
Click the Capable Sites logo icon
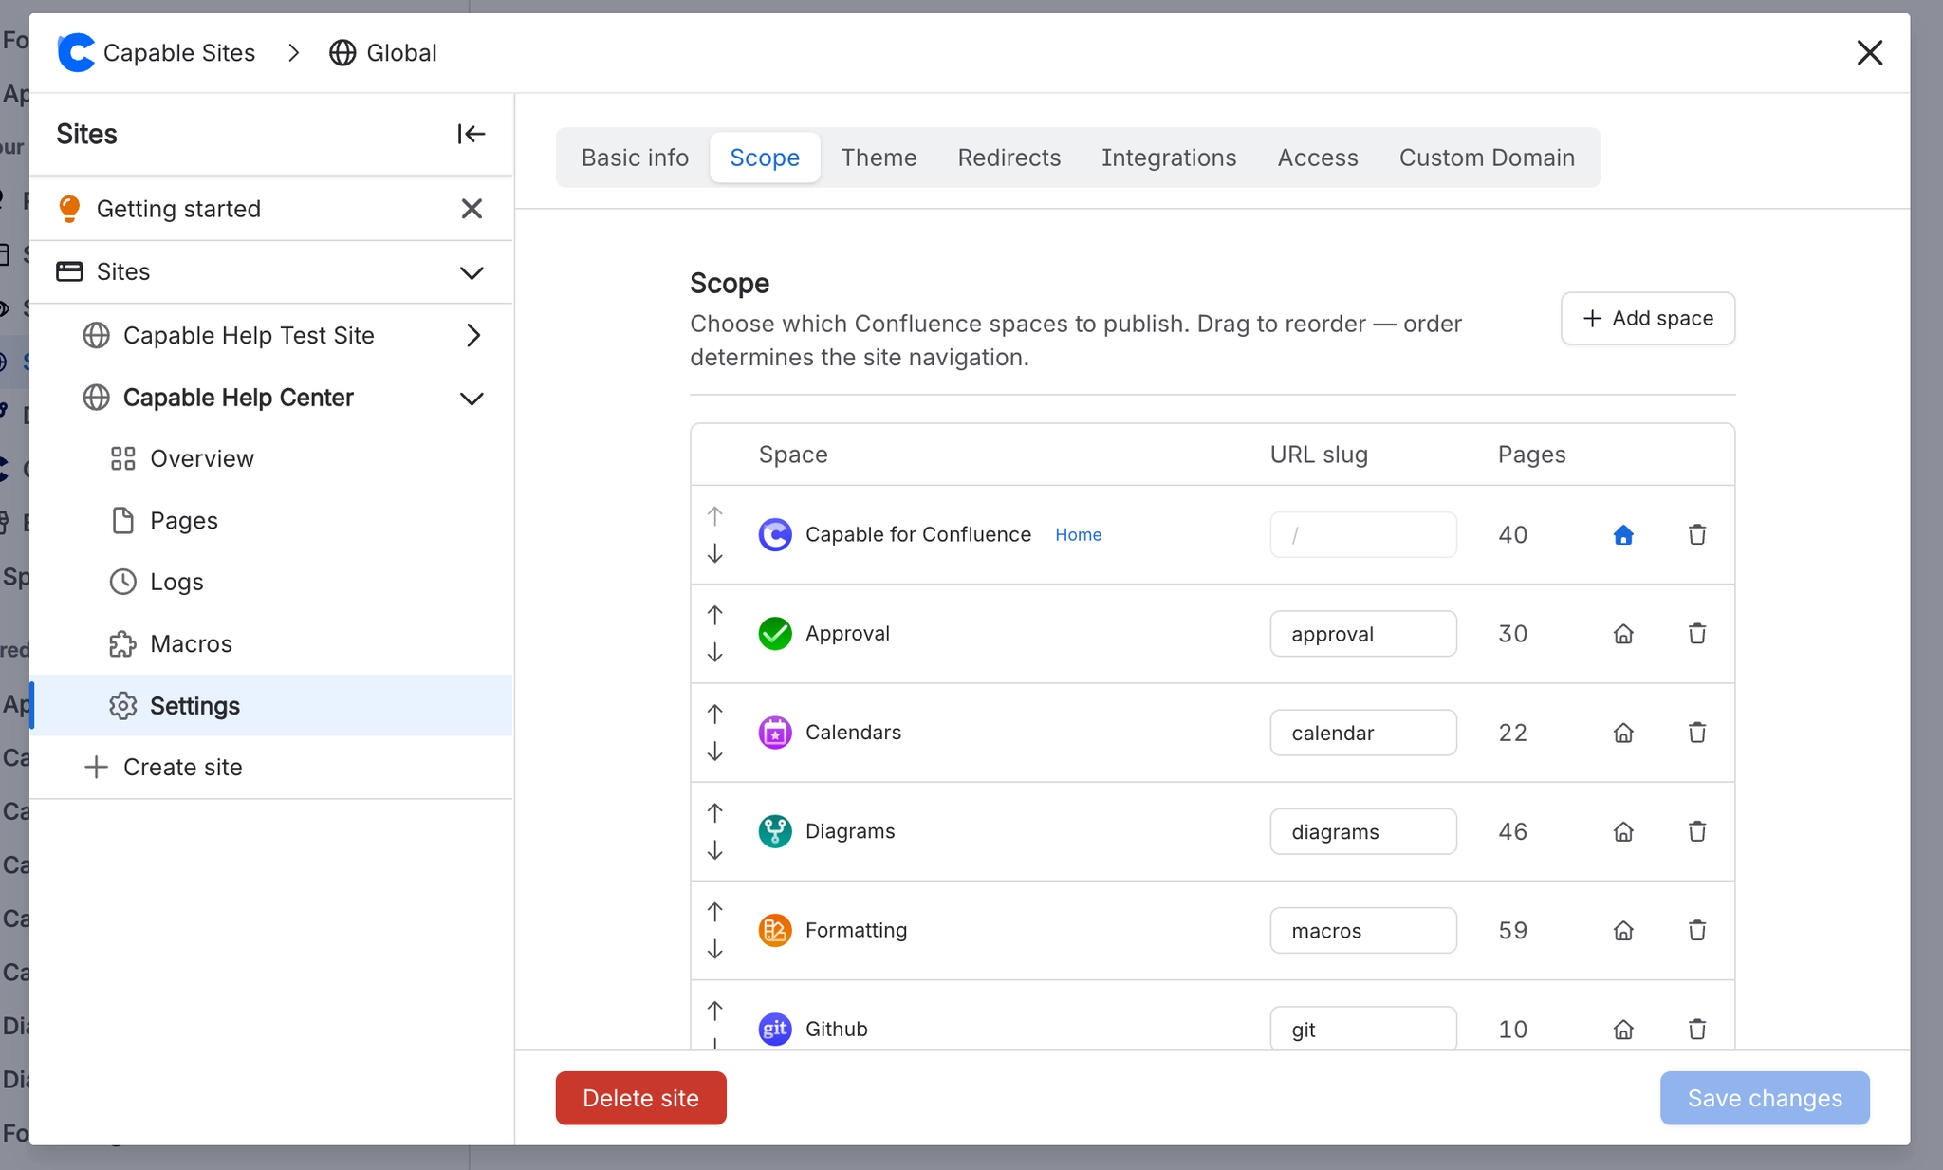[x=76, y=52]
